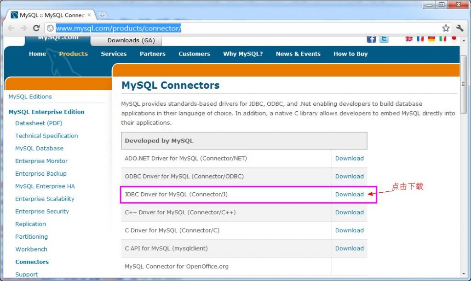Click "ADO.NET Driver for MySQL (Connector/NET)" text
This screenshot has height=281, width=471.
[186, 158]
